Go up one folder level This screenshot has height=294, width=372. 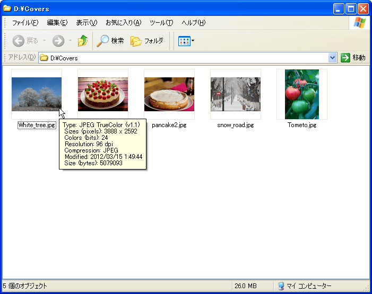click(83, 41)
